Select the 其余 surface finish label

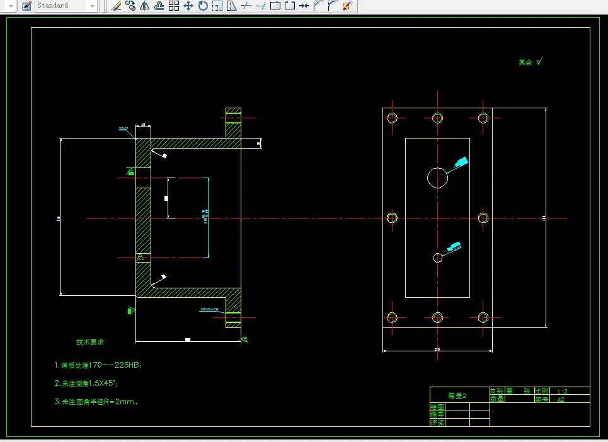[525, 62]
